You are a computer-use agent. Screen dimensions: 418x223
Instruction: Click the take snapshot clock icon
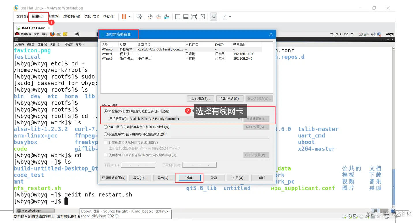pos(150,17)
